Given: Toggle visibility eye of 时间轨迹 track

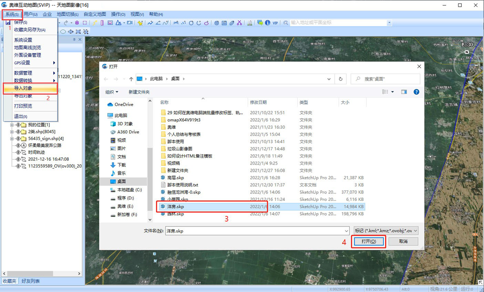Looking at the screenshot, I should click(18, 152).
